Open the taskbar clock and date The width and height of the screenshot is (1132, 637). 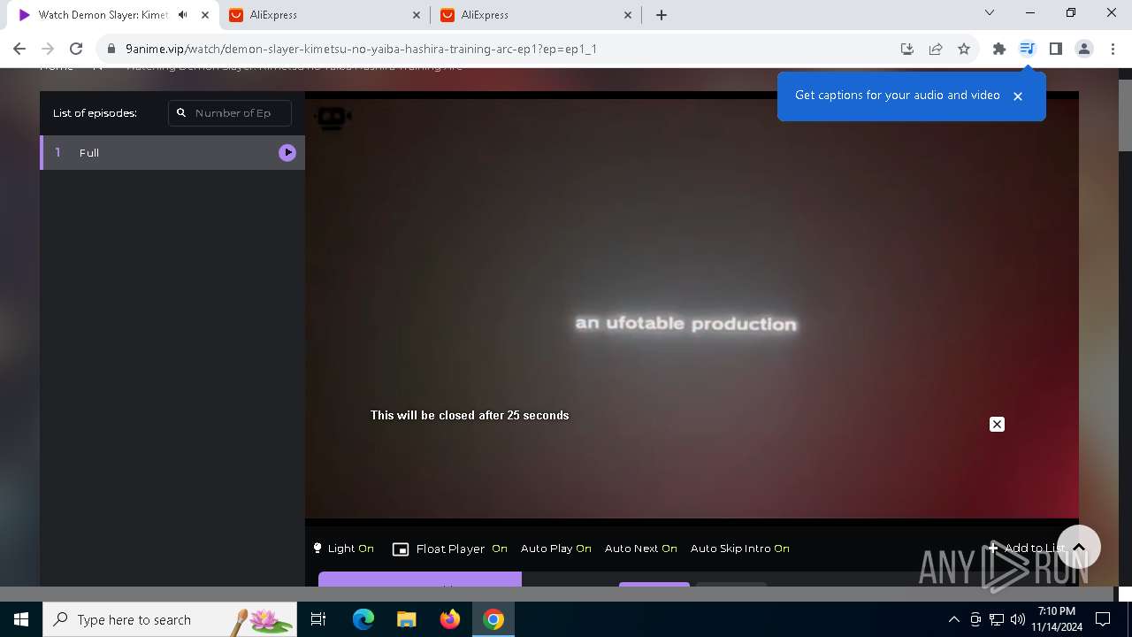pos(1056,619)
